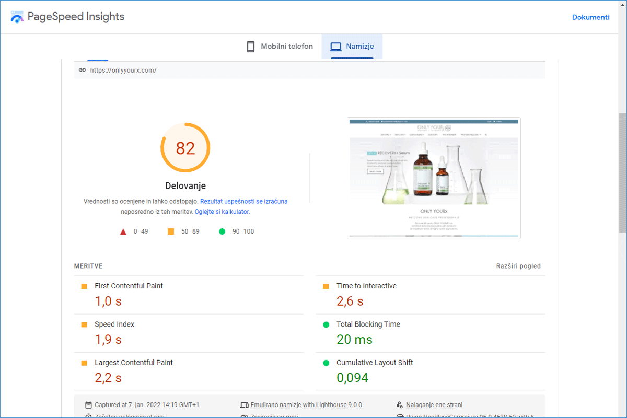Click the orange square beside Largest Contentful Paint
The image size is (627, 418).
[84, 363]
